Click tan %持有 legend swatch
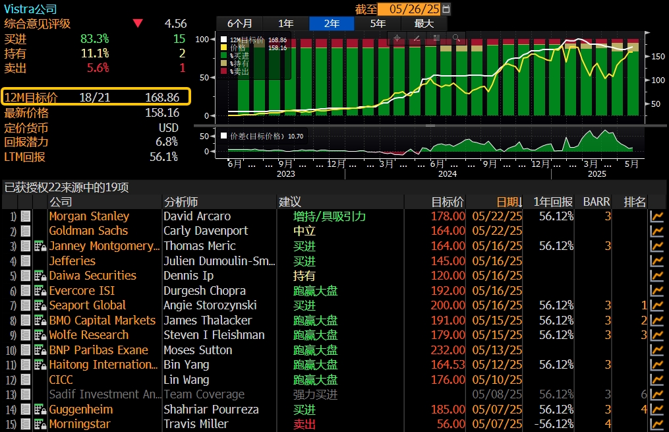 (x=223, y=63)
